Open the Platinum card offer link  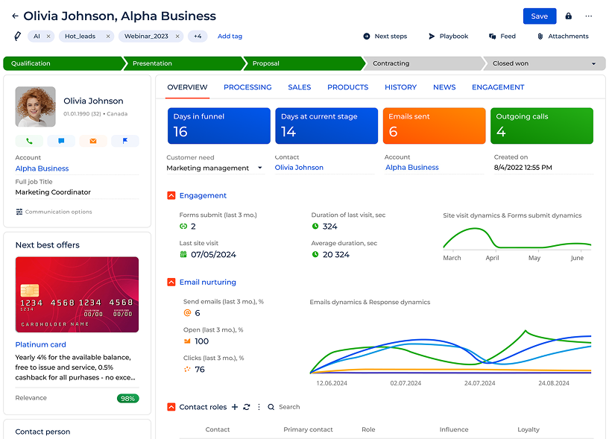[x=40, y=344]
